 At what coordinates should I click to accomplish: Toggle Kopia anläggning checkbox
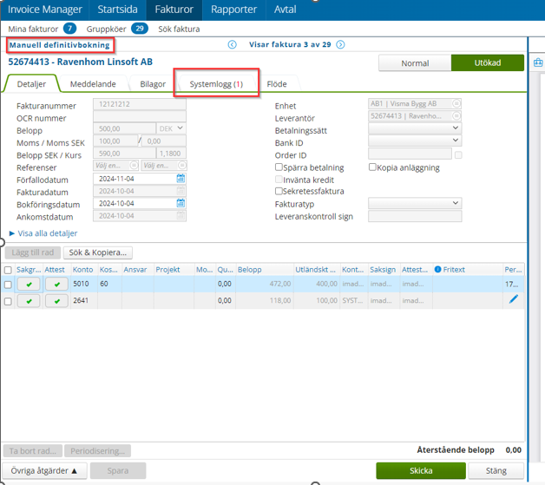[372, 167]
